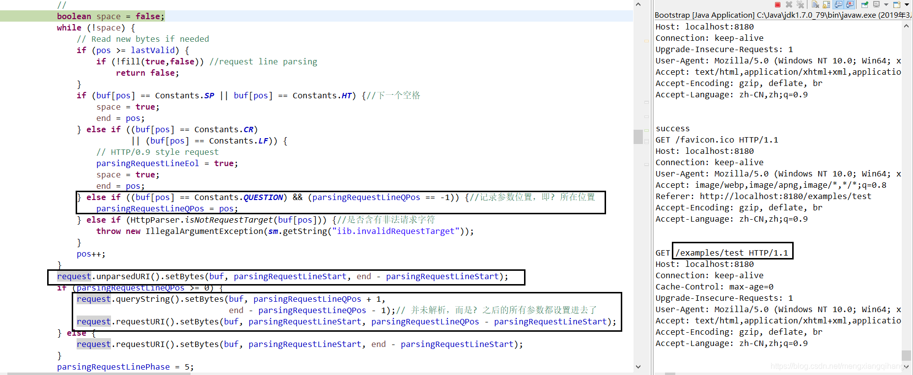This screenshot has height=375, width=913.
Task: Click the Constants.QUESTION else-if line
Action: point(335,197)
